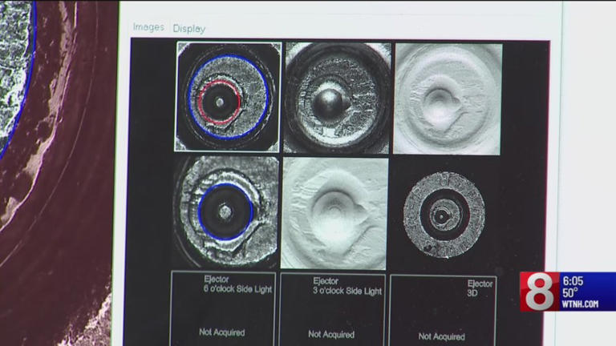The width and height of the screenshot is (616, 346).
Task: Click the red channel 8 logo
Action: [538, 292]
